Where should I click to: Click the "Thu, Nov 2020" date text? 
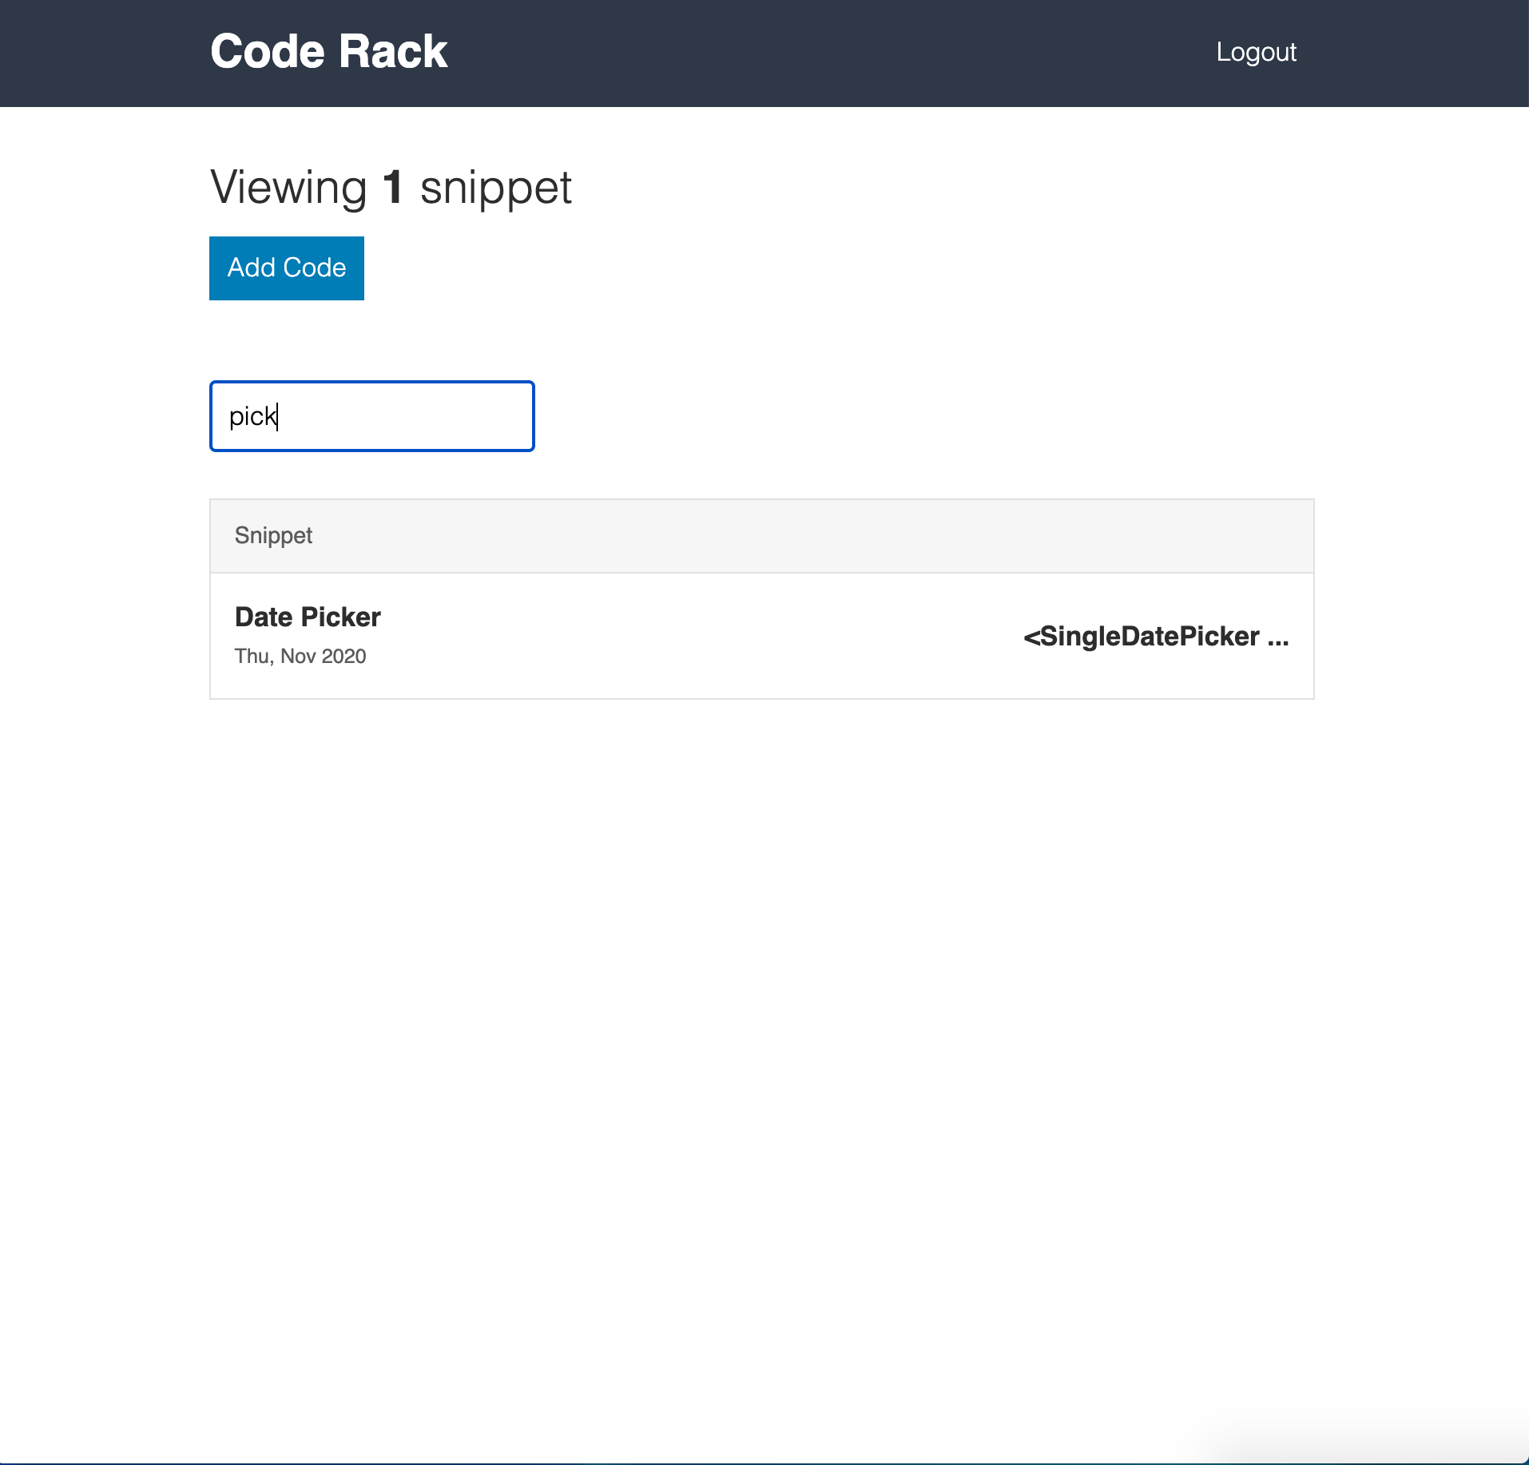coord(300,657)
